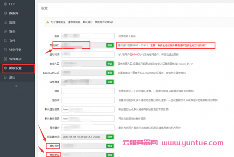Click the 超时时间 input field
This screenshot has width=234, height=157.
pyautogui.click(x=88, y=55)
